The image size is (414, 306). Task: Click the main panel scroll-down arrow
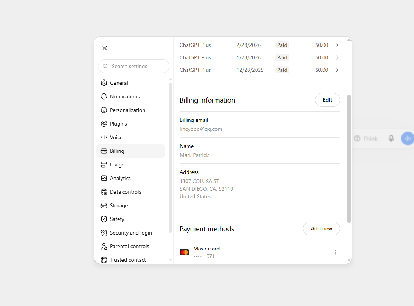coord(349,260)
